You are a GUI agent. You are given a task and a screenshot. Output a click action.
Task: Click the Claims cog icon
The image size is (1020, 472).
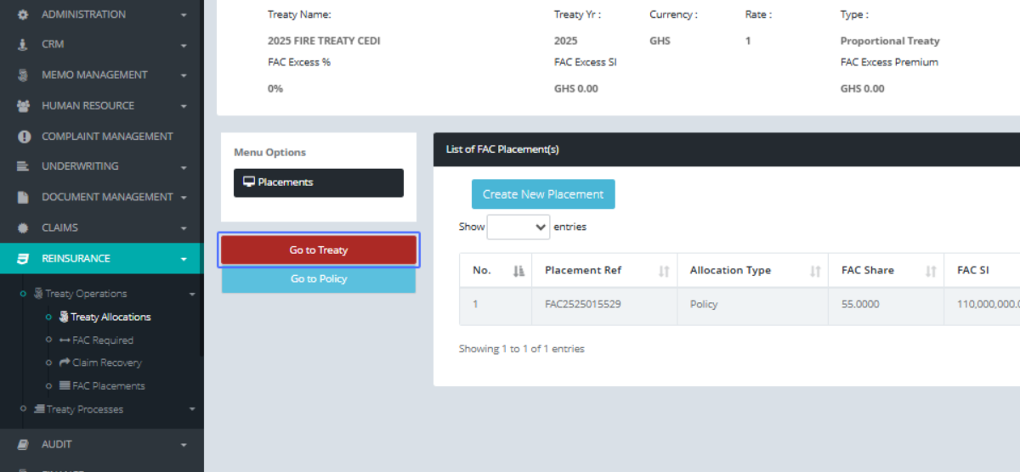tap(23, 228)
